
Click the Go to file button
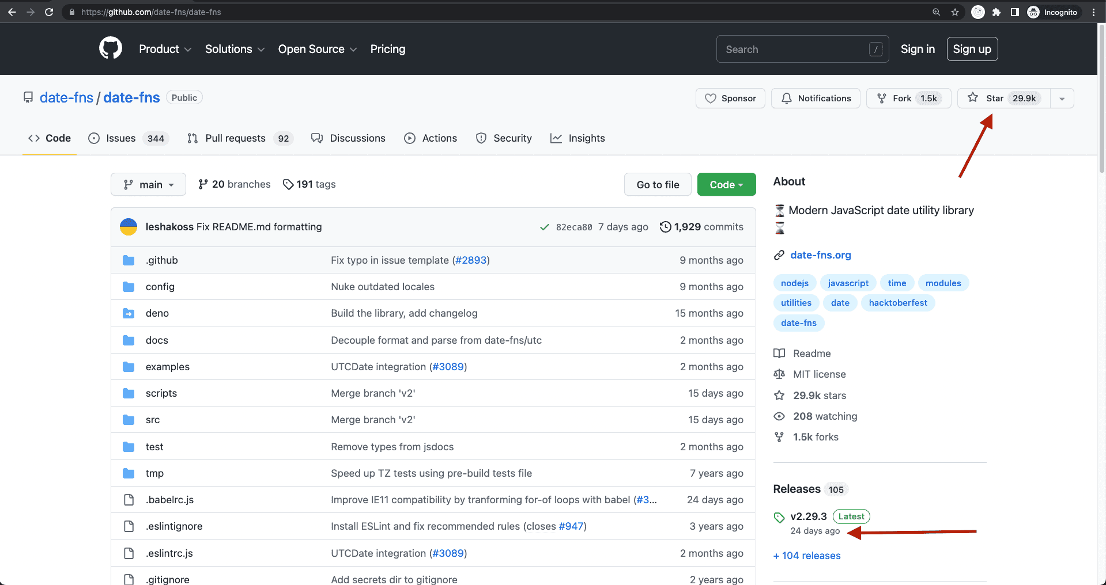tap(658, 185)
